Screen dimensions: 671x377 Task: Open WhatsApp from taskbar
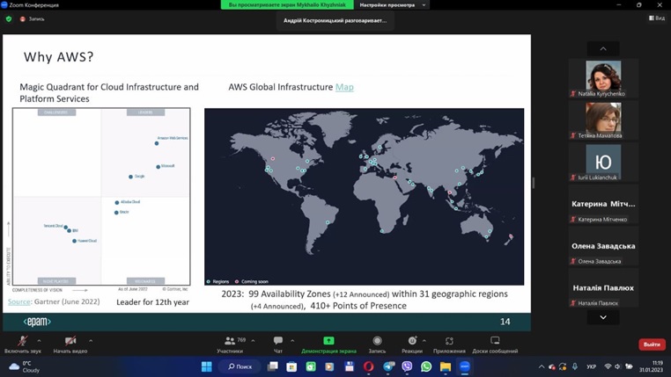click(426, 366)
